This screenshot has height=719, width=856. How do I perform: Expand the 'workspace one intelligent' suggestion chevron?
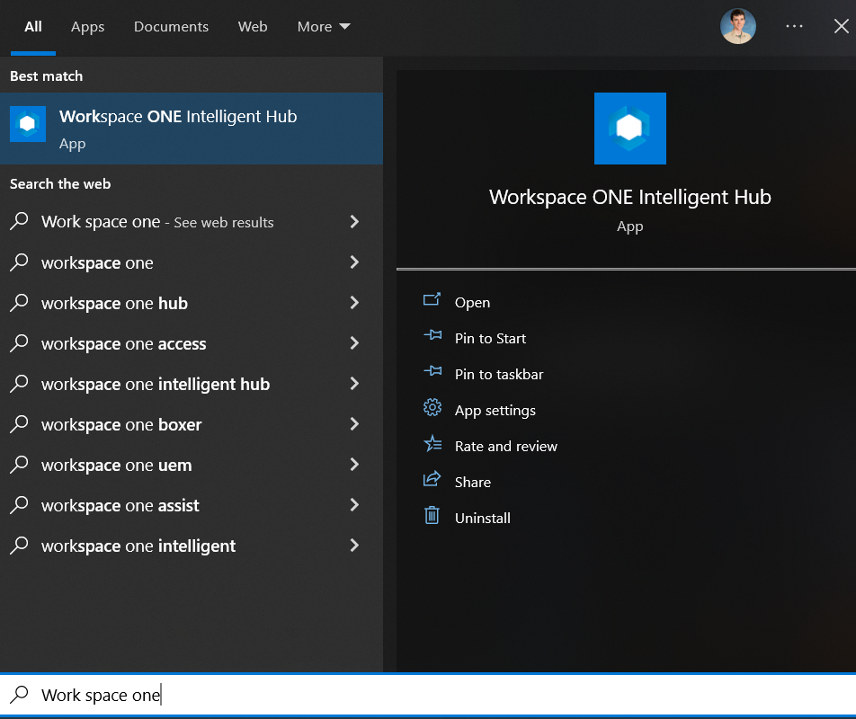tap(354, 545)
